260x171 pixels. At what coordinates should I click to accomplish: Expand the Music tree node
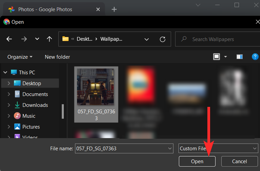click(9, 116)
